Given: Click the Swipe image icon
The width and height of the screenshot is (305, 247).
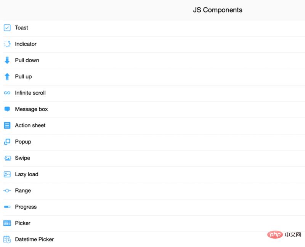Looking at the screenshot, I should [x=7, y=158].
